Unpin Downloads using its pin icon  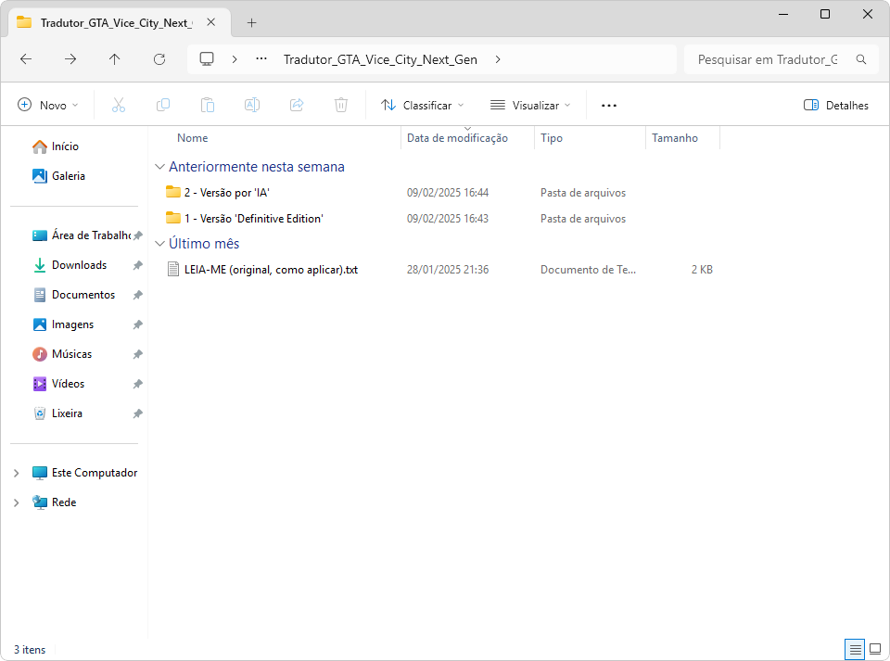pyautogui.click(x=137, y=265)
